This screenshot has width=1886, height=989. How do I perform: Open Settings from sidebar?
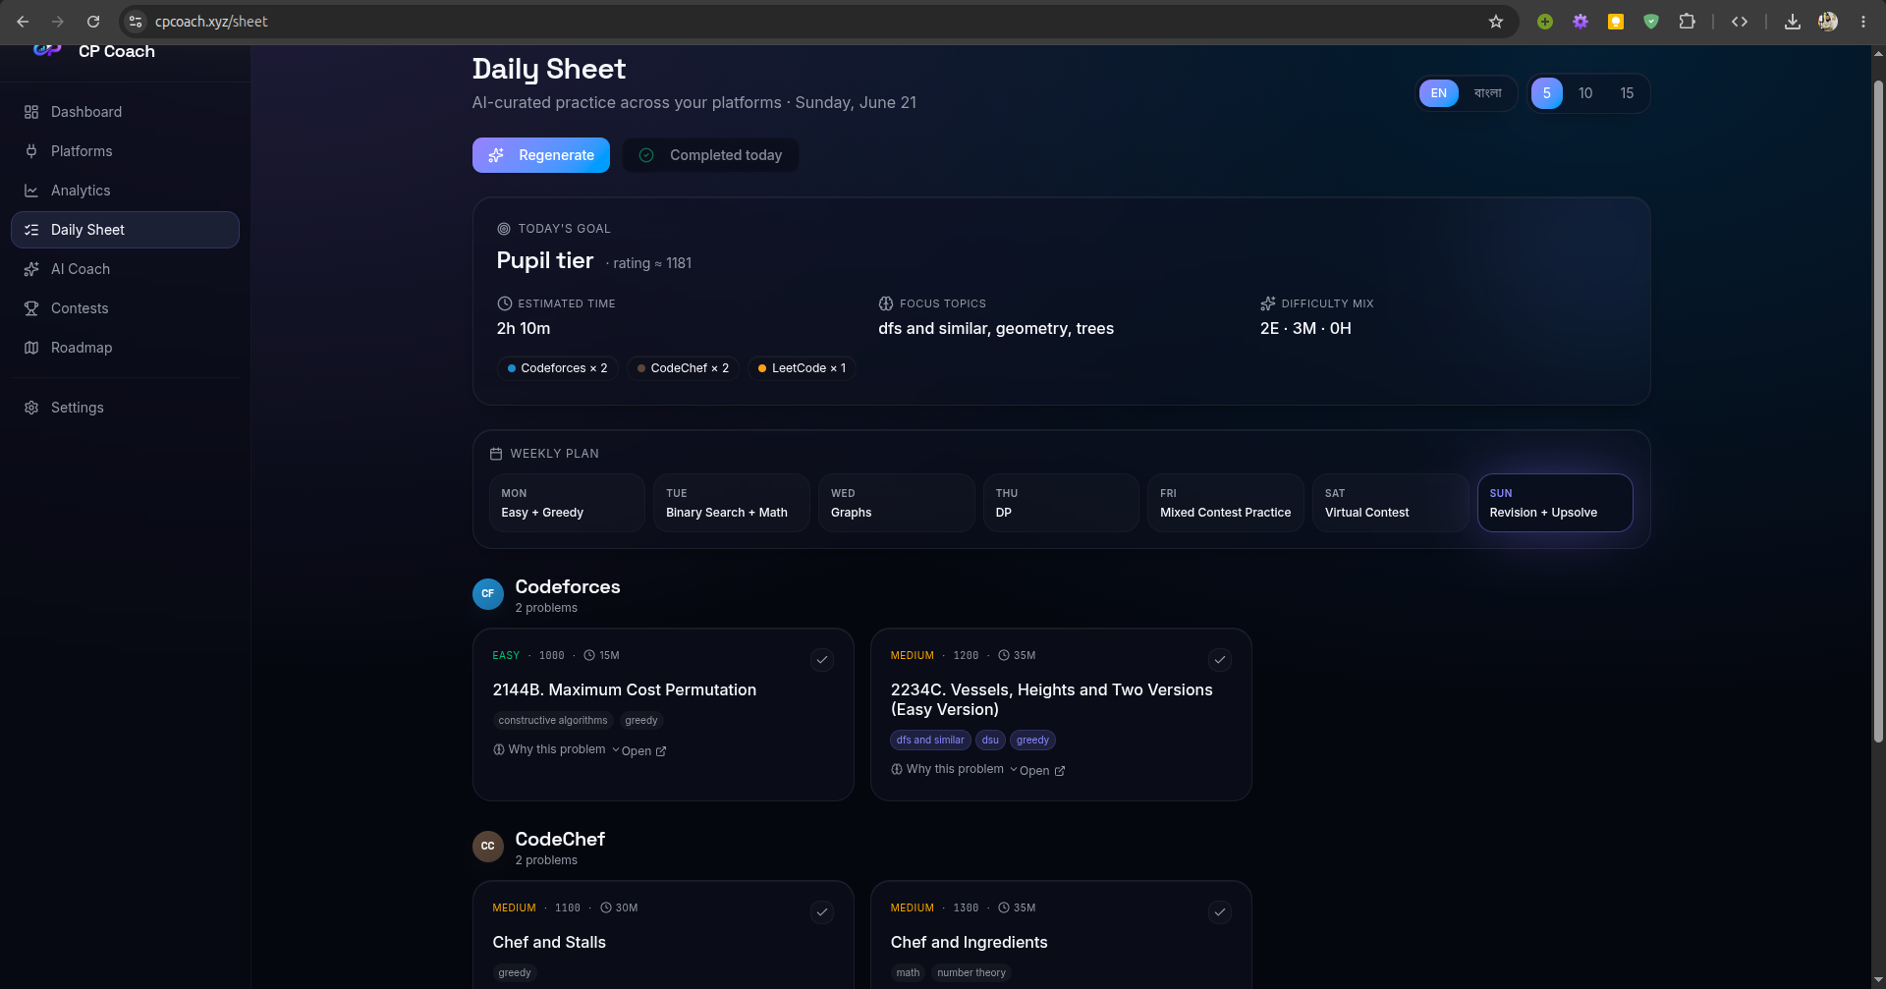coord(125,408)
